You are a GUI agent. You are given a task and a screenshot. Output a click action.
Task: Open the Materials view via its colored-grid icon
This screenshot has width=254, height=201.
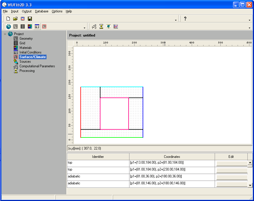[x=30, y=26]
